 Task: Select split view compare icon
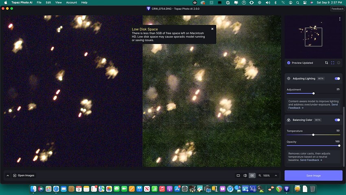click(245, 175)
